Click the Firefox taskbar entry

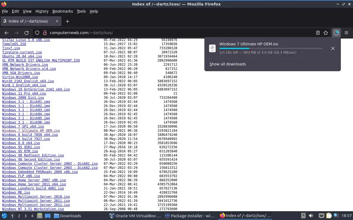[245, 216]
